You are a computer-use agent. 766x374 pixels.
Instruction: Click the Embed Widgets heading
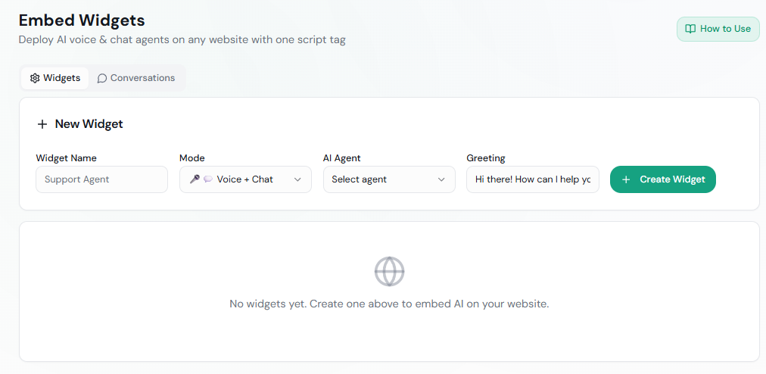coord(82,20)
